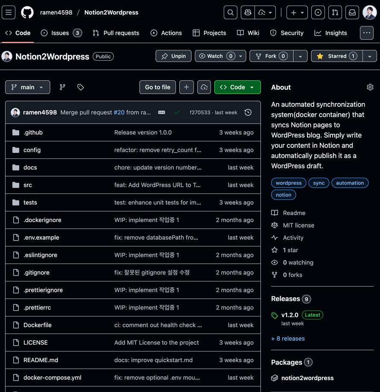Open the Insights tab
Viewport: 380px width, 392px height.
pyautogui.click(x=330, y=33)
